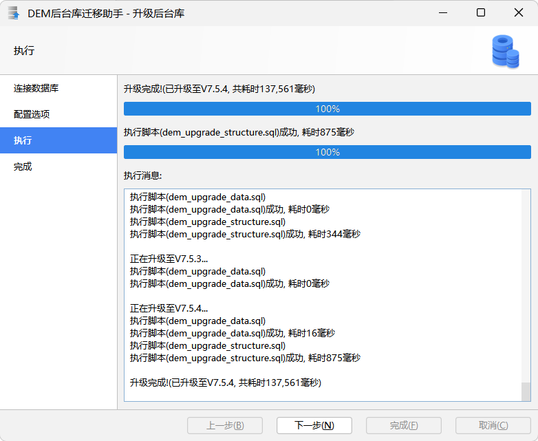Click the overall upgrade progress bar
Image resolution: width=538 pixels, height=441 pixels.
click(x=327, y=109)
